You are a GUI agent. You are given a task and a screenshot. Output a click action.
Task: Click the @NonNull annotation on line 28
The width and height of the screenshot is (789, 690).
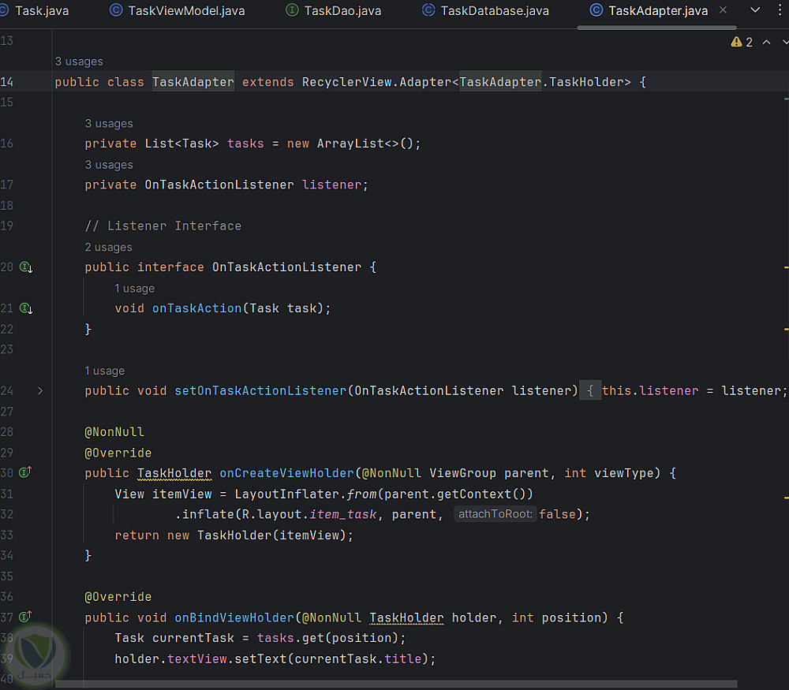[x=114, y=432]
